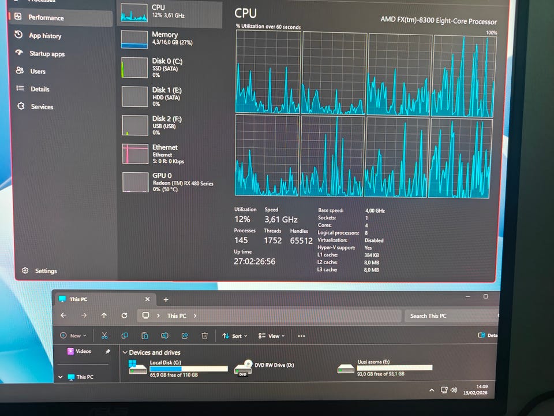Select Disk 2 (F:) USB resource

(x=170, y=125)
